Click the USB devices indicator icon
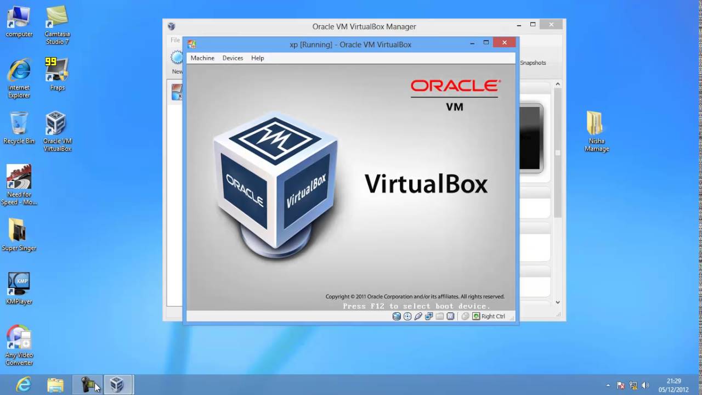 pyautogui.click(x=418, y=316)
